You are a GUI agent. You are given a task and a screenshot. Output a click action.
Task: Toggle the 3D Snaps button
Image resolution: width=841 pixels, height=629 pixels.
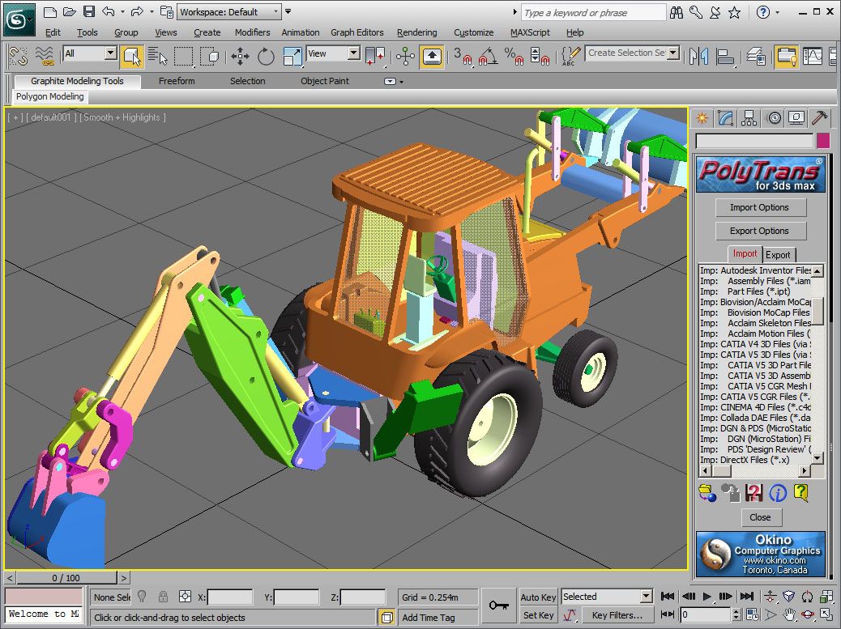(463, 56)
